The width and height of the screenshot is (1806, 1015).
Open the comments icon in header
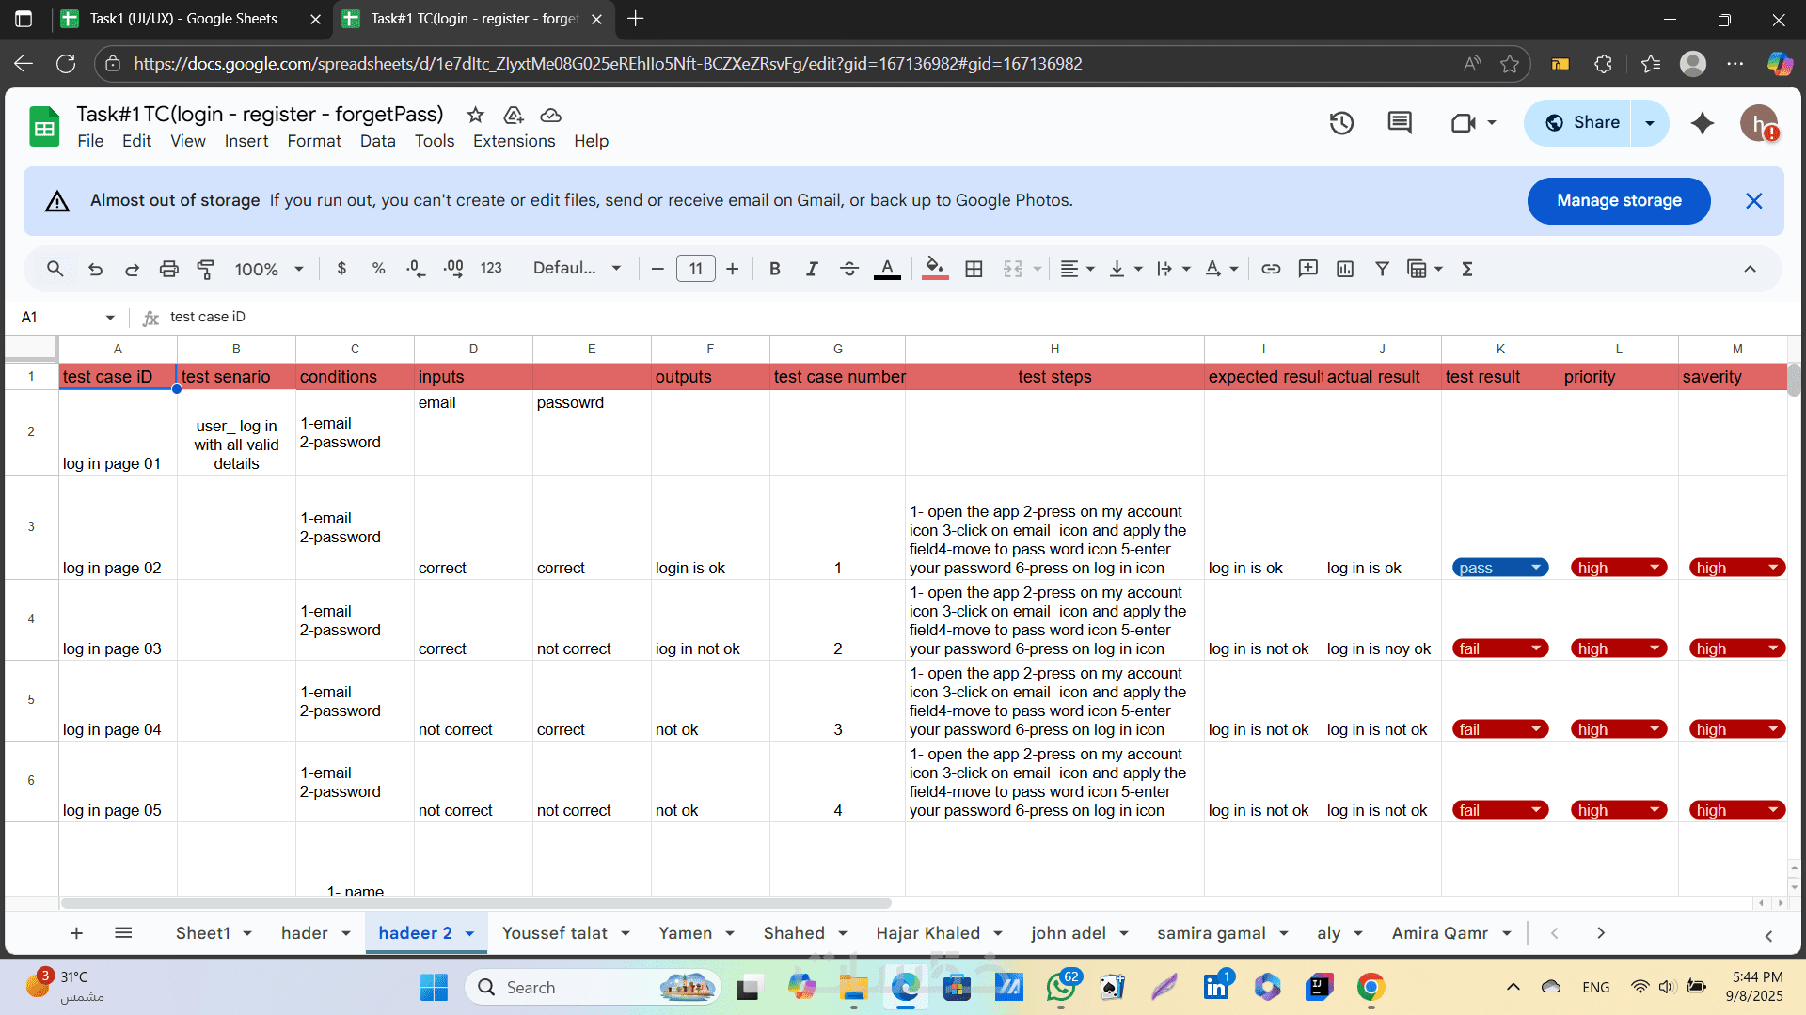coord(1400,123)
